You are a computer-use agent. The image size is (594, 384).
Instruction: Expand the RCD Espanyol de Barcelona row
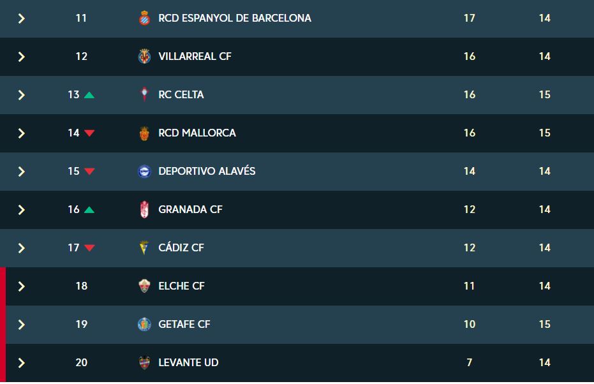point(22,18)
